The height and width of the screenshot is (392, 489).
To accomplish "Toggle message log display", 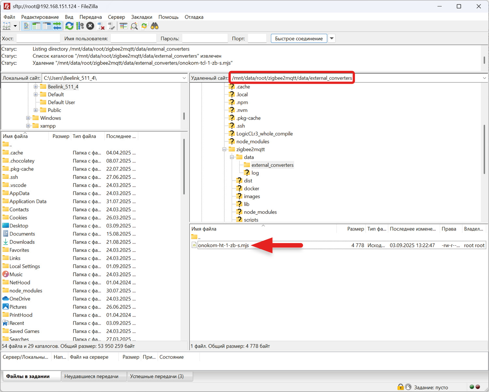I will pos(26,26).
